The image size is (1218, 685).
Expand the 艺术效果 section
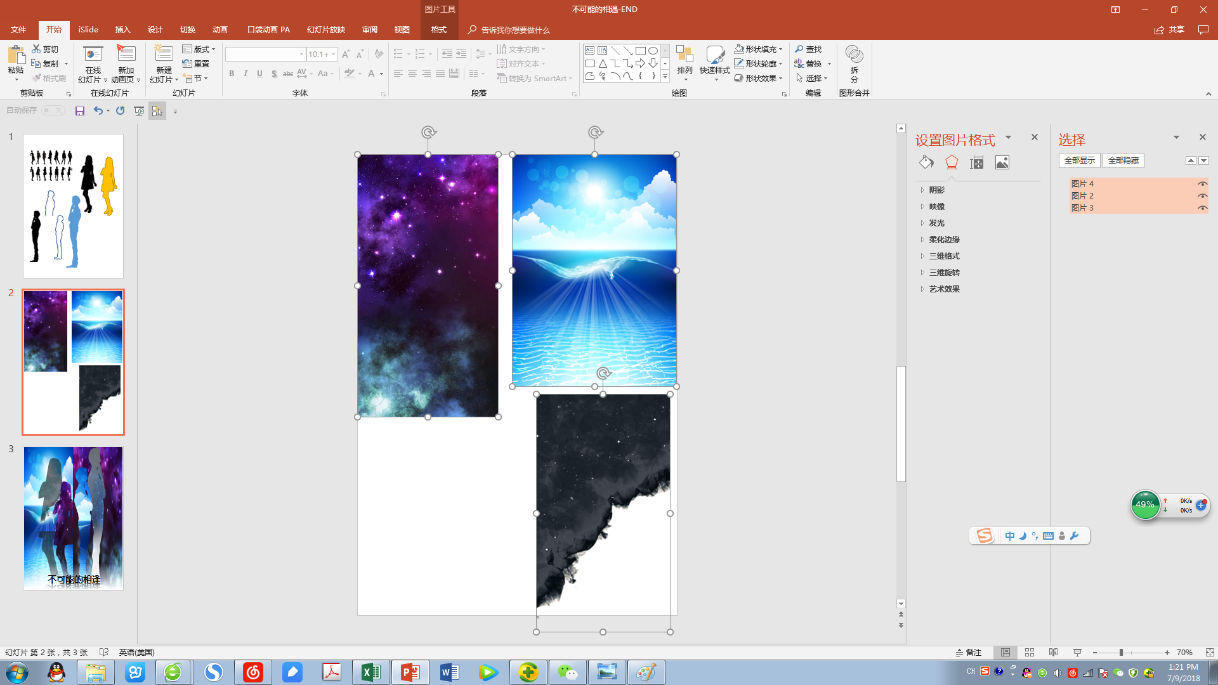point(944,289)
